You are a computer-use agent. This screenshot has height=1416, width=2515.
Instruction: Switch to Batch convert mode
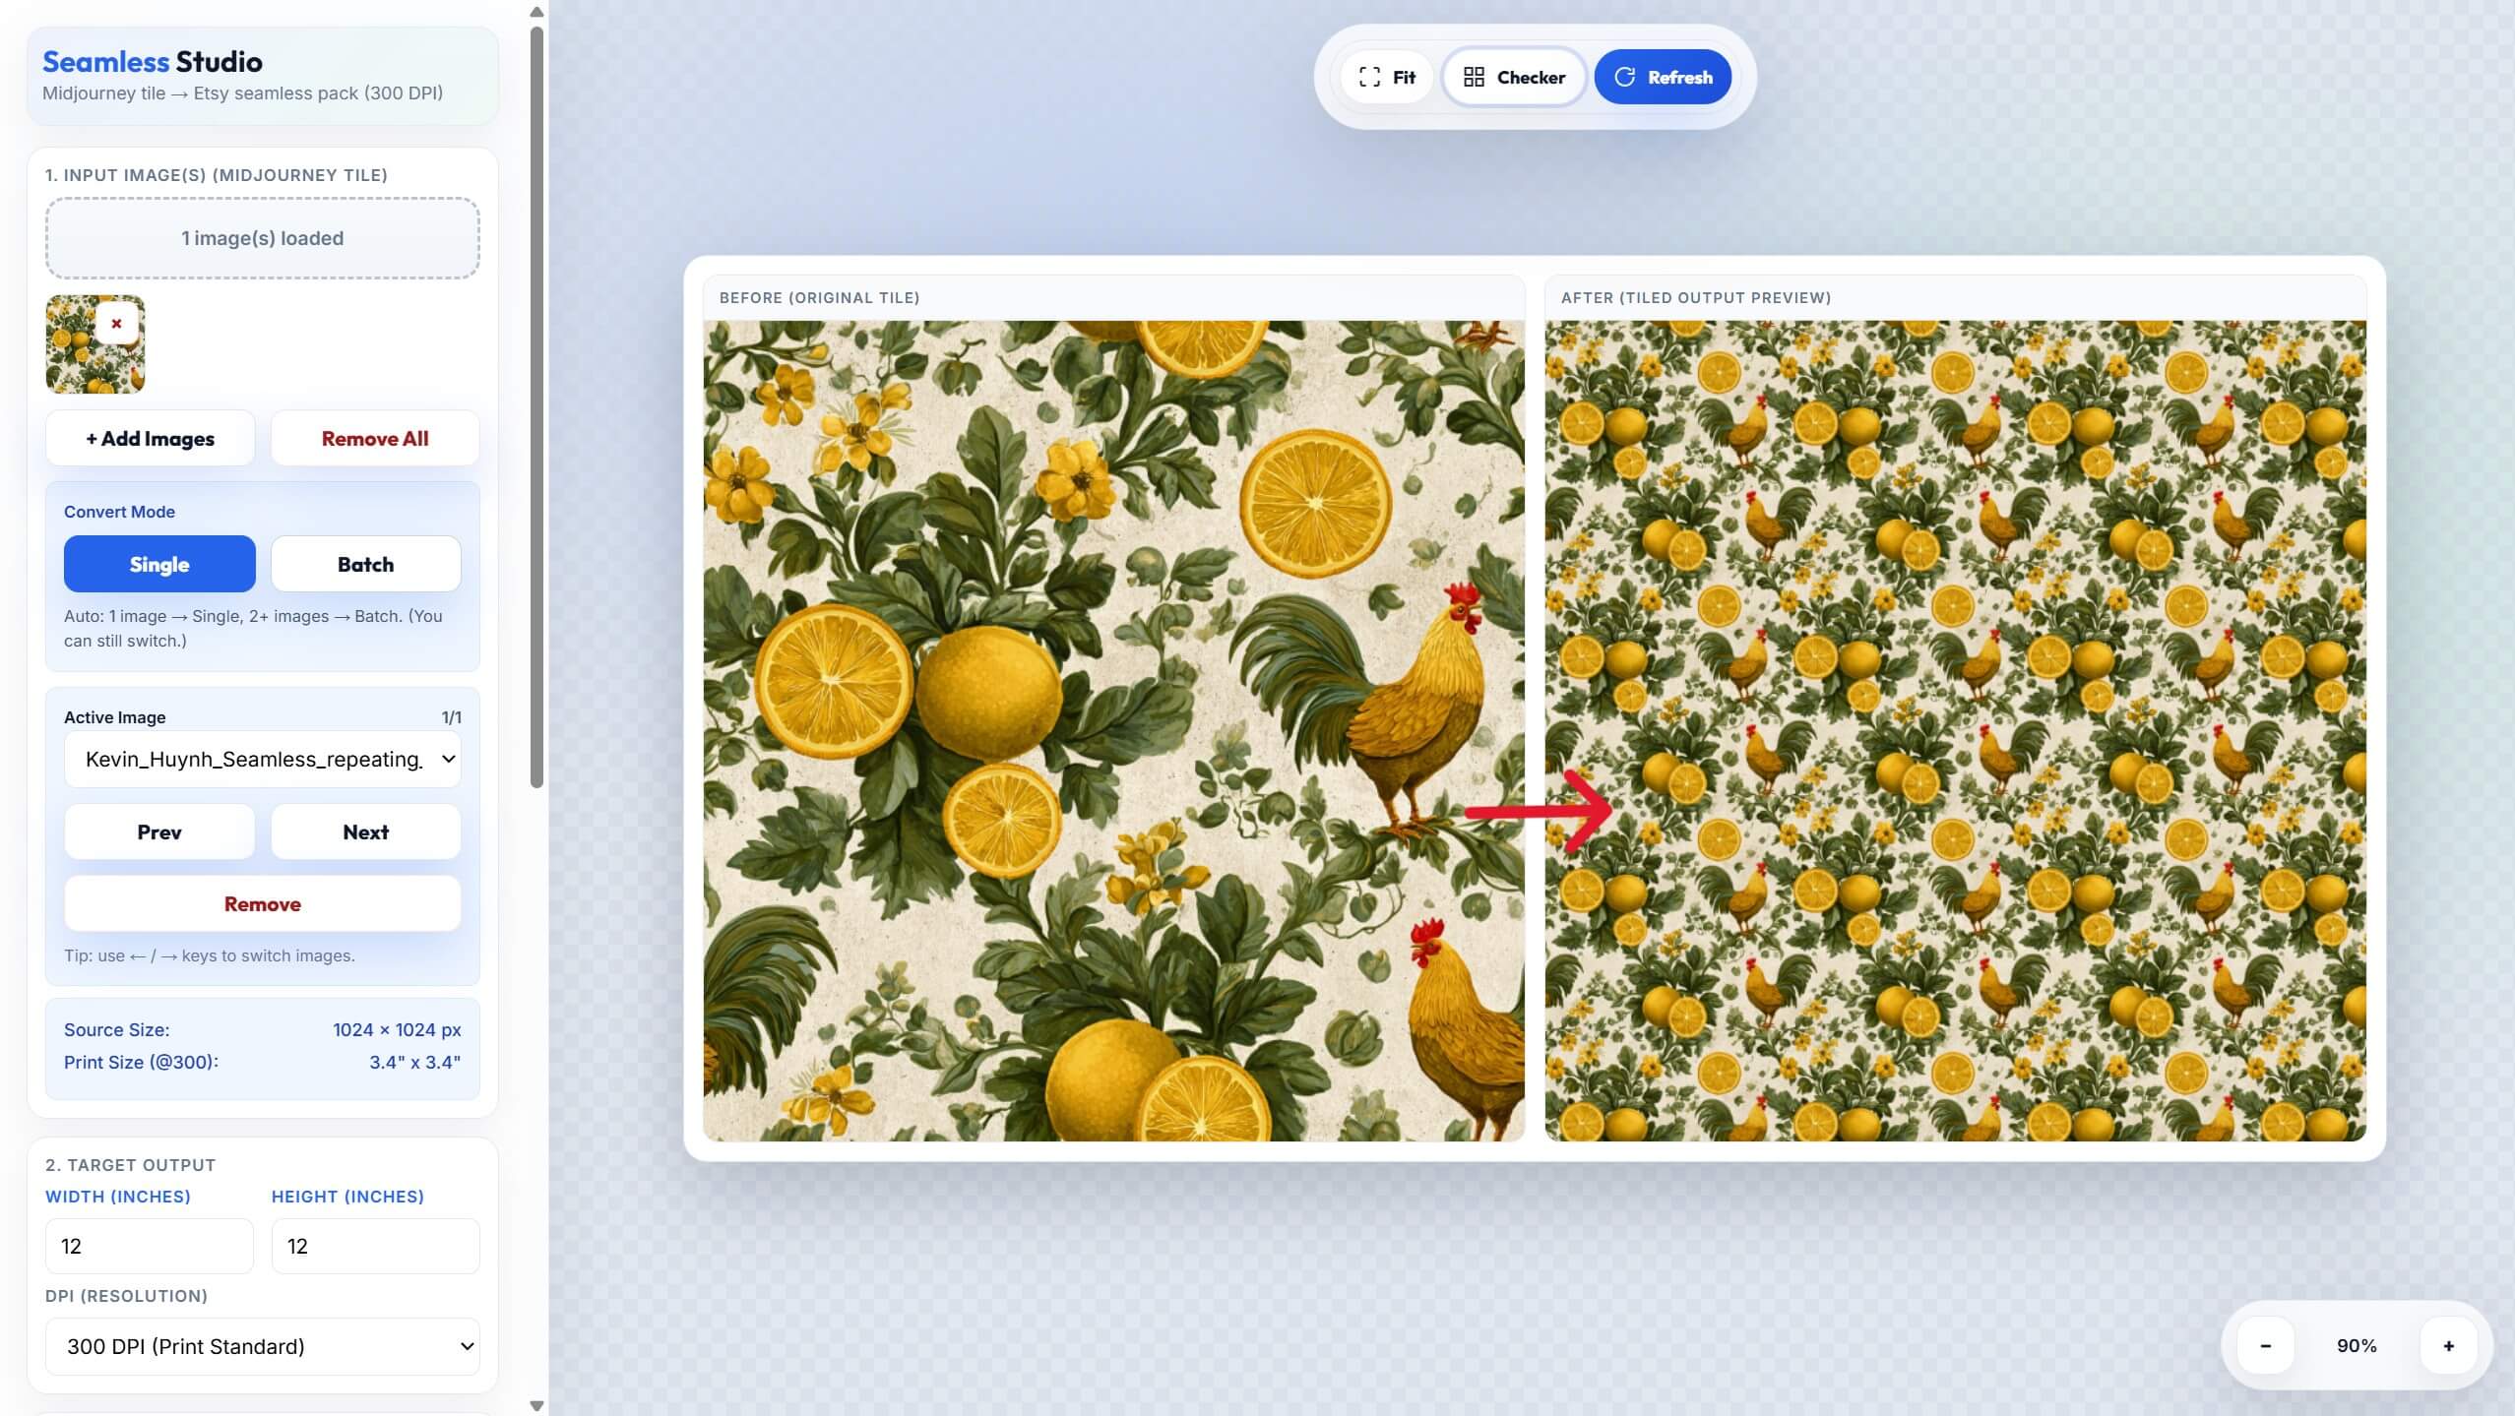(365, 564)
